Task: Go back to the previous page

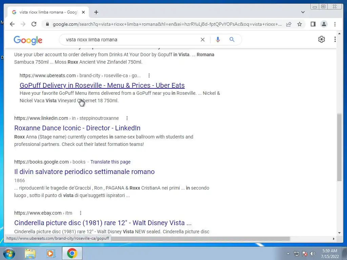Action: pos(12,24)
